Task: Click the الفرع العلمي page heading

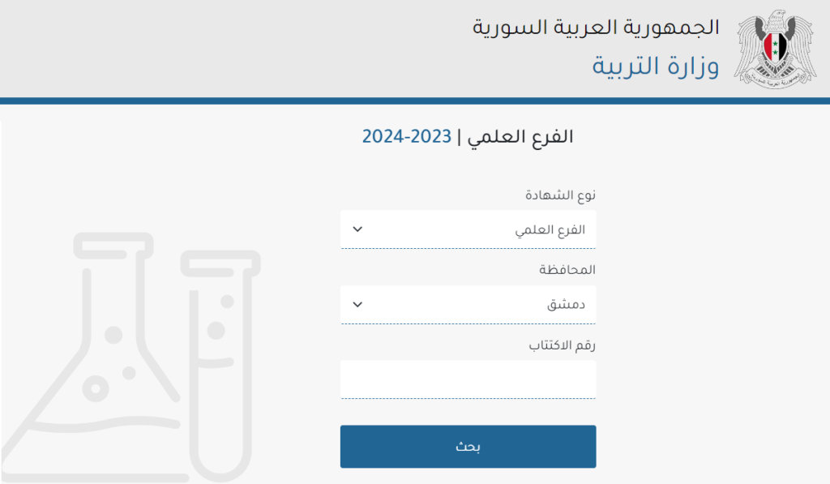Action: click(520, 137)
